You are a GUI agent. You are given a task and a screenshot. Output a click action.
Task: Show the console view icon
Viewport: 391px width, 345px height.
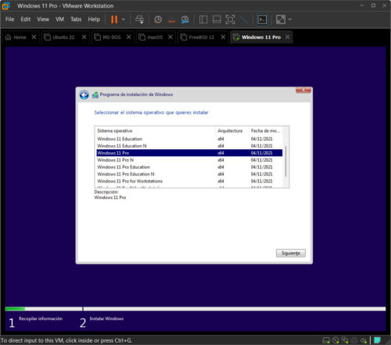(x=262, y=20)
